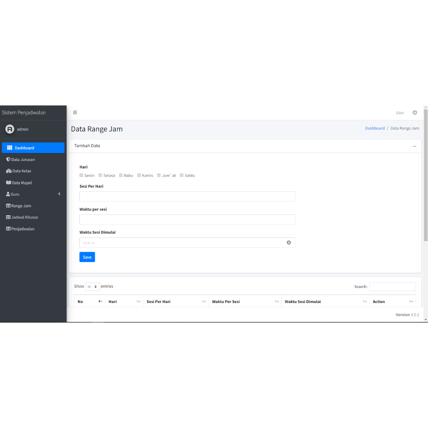The height and width of the screenshot is (428, 428).
Task: Click the Tambah Data card title
Action: point(87,146)
